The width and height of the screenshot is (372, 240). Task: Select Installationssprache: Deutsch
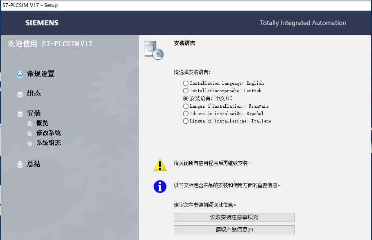tap(186, 91)
